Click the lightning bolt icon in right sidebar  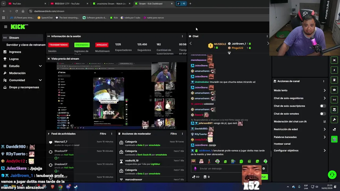pyautogui.click(x=334, y=70)
